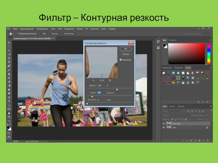Select the Path Selection tool
Image resolution: width=218 pixels, height=163 pixels.
pos(9,105)
